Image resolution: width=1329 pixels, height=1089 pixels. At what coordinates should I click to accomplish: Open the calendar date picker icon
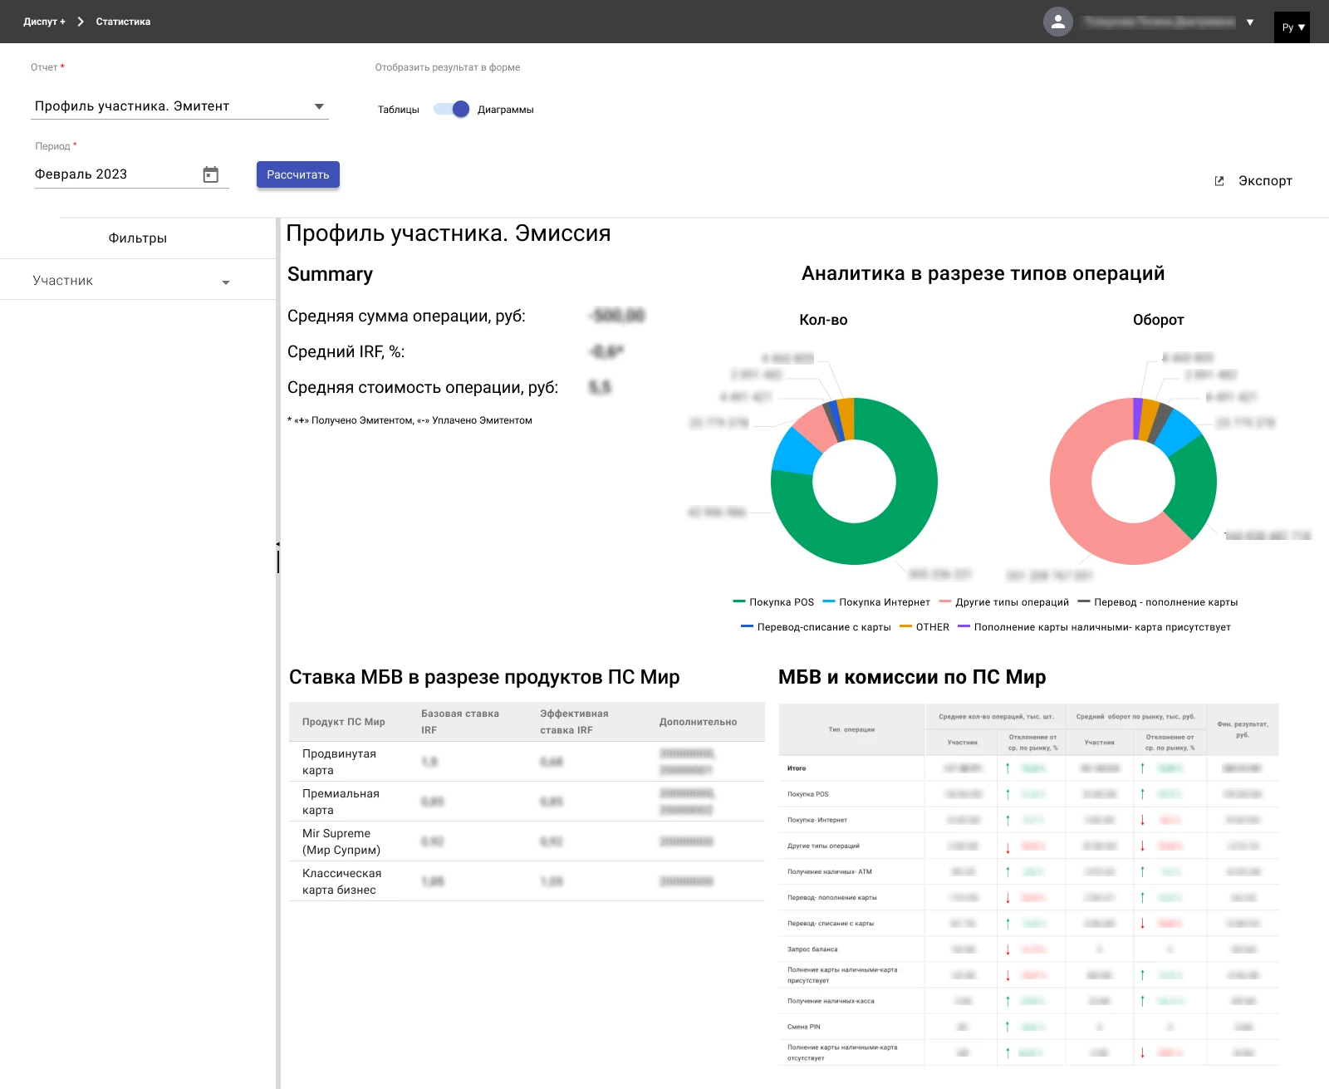[x=211, y=174]
